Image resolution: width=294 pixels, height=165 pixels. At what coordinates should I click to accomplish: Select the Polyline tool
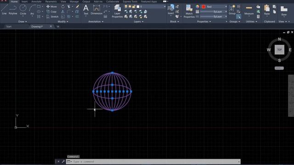(13, 10)
